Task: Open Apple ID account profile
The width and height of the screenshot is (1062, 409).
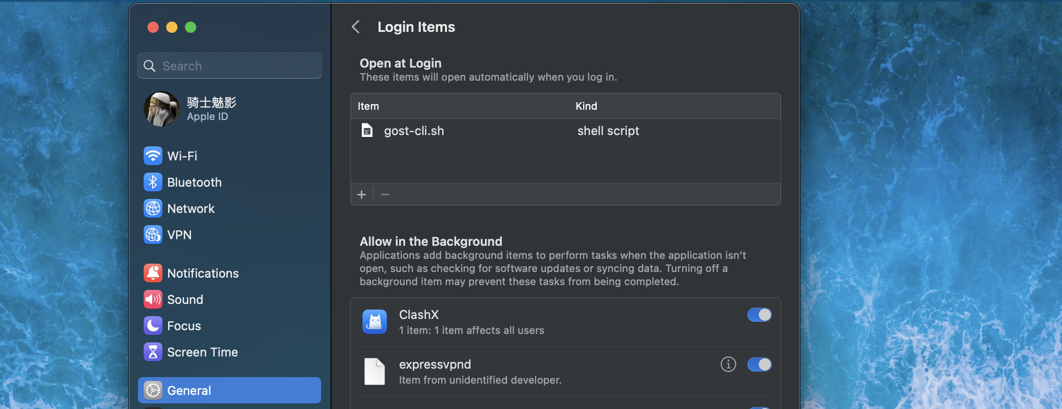Action: (x=190, y=109)
